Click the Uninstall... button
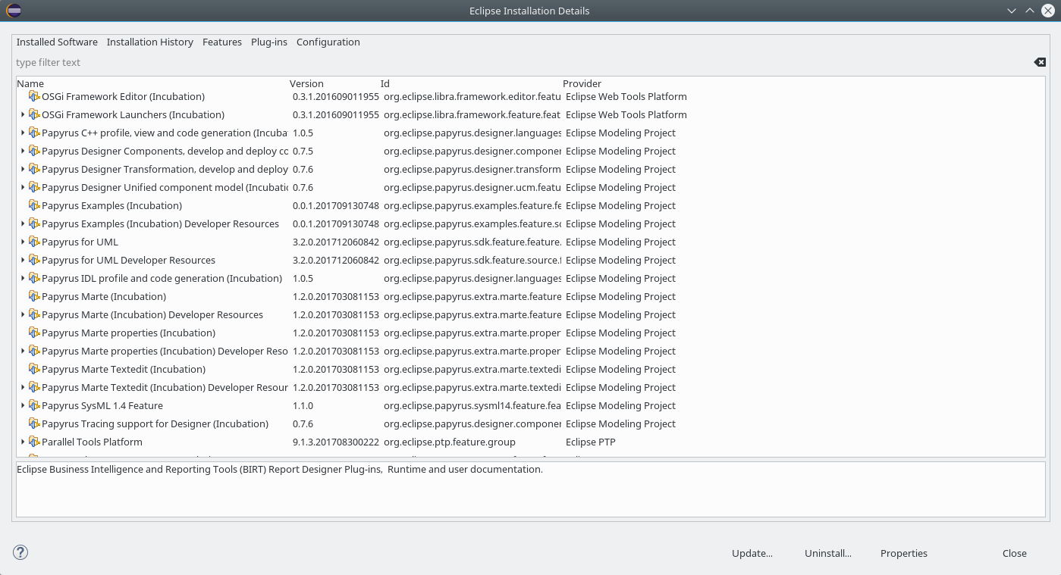 (x=828, y=553)
